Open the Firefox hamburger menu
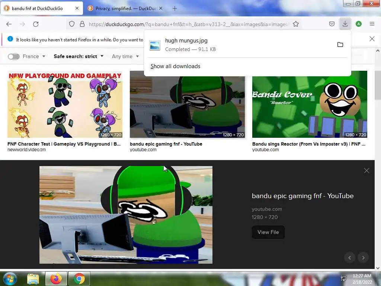This screenshot has width=381, height=286. pos(372,24)
